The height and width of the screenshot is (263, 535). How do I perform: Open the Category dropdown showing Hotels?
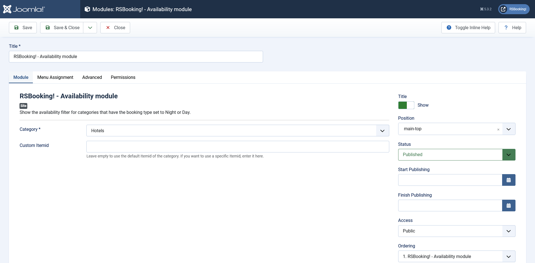coord(238,131)
